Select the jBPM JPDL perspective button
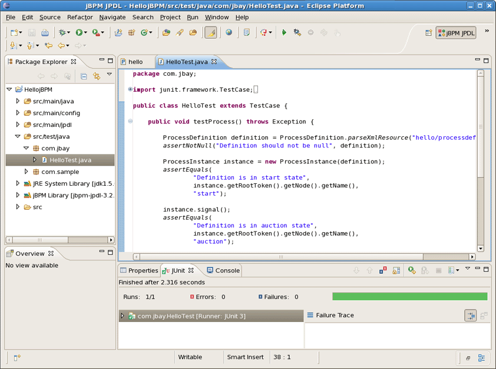 [456, 33]
